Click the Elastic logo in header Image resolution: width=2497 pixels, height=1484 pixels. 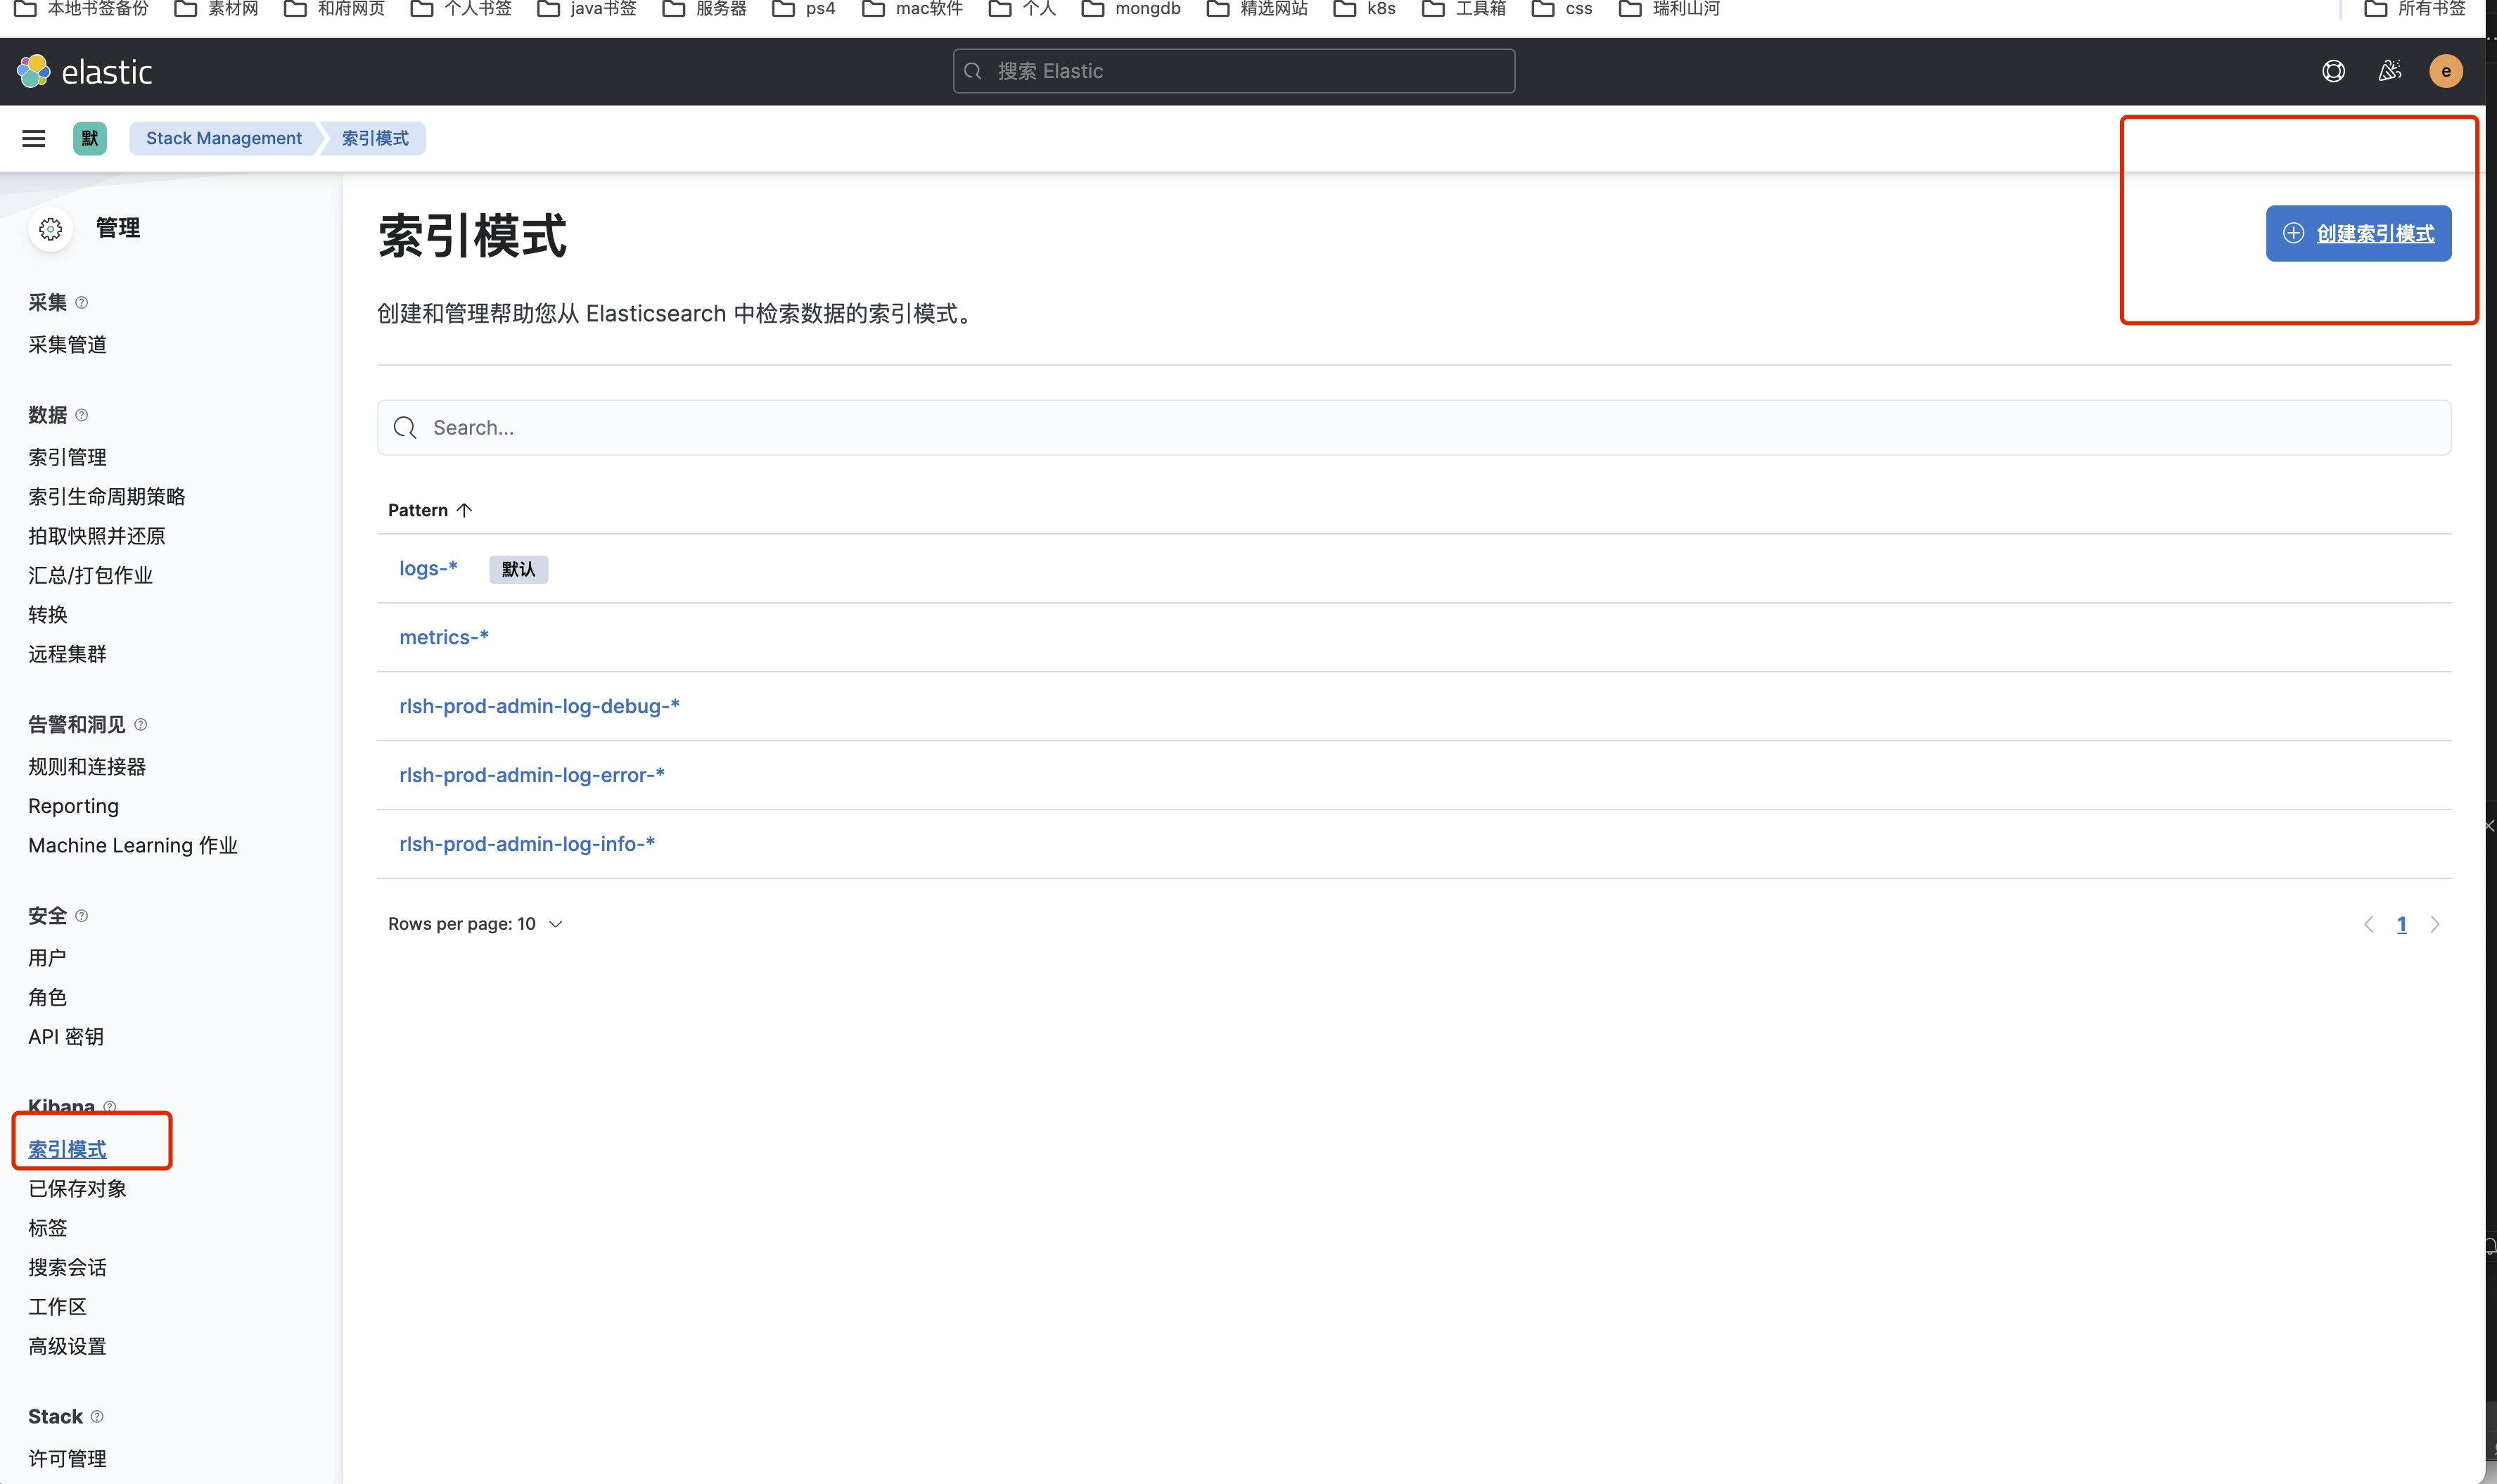(84, 71)
